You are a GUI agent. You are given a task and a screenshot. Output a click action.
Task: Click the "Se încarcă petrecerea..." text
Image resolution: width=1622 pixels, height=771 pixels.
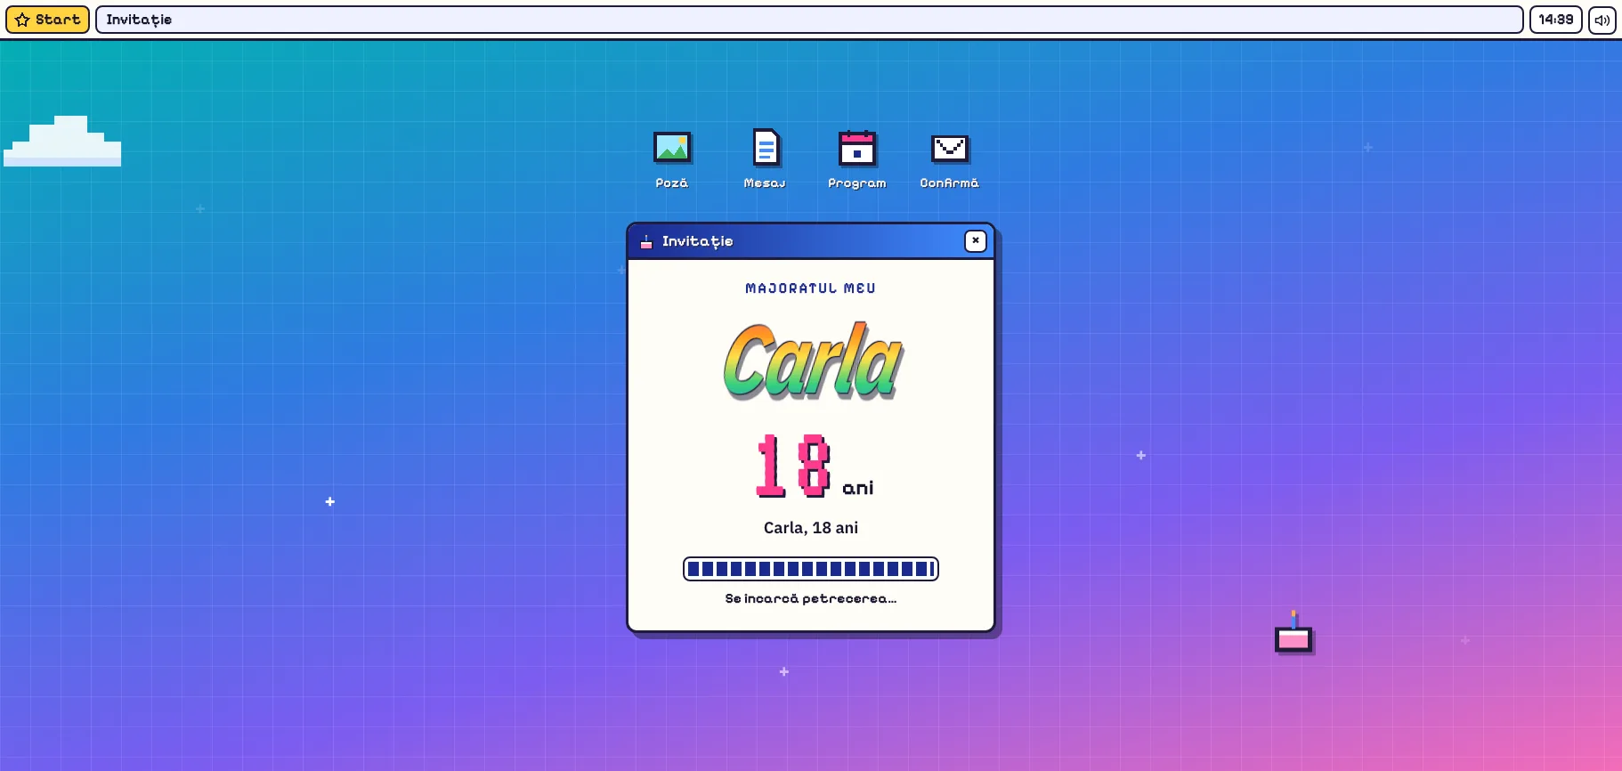coord(810,598)
